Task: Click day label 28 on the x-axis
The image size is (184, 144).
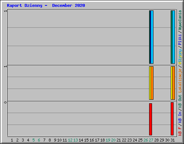Action: (x=156, y=140)
